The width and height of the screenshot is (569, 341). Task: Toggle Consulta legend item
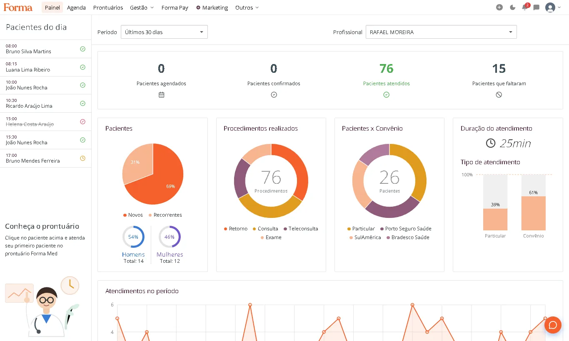[x=265, y=229]
